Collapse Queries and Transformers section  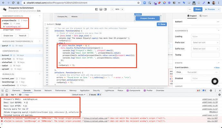pyautogui.click(x=40, y=41)
